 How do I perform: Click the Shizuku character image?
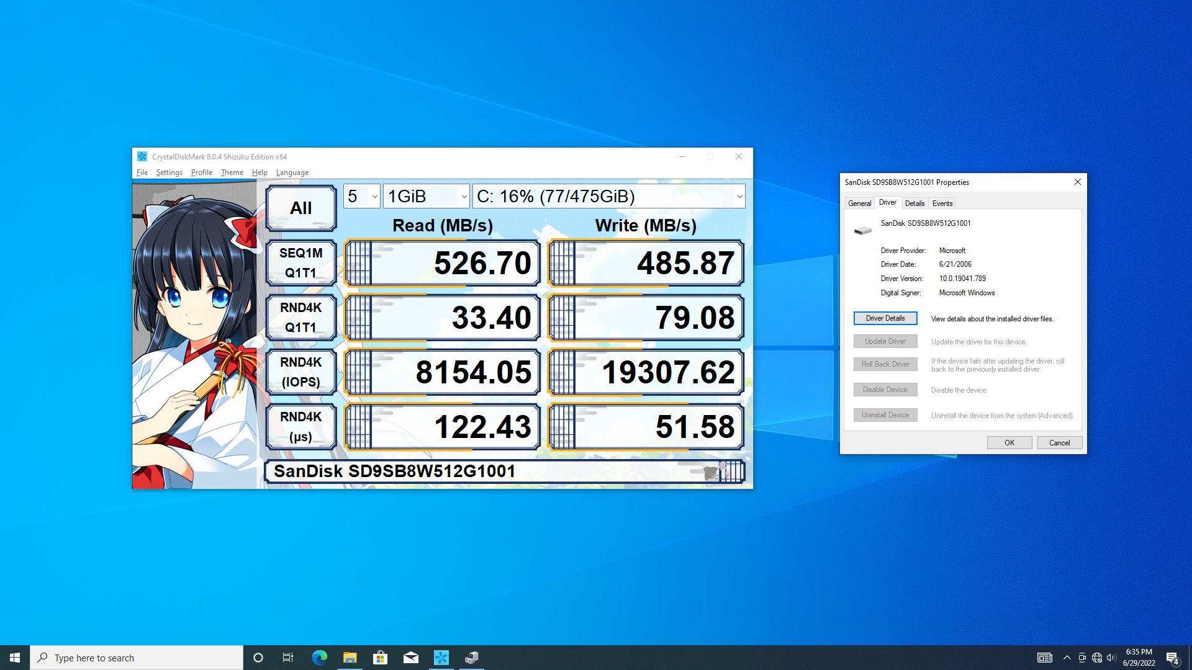[194, 335]
